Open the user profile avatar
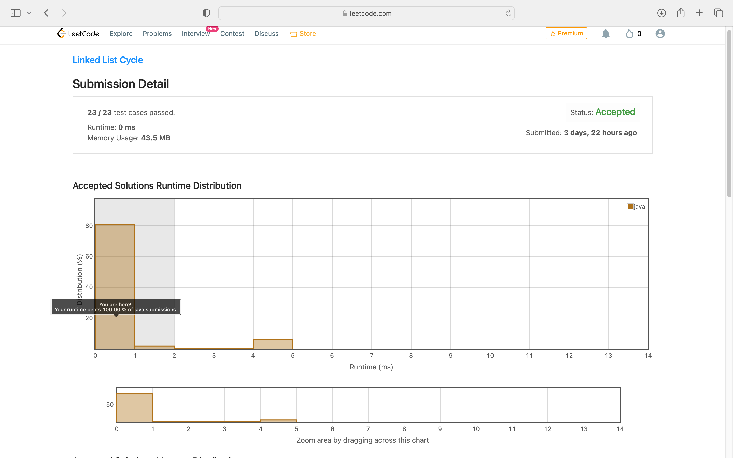 click(x=660, y=34)
